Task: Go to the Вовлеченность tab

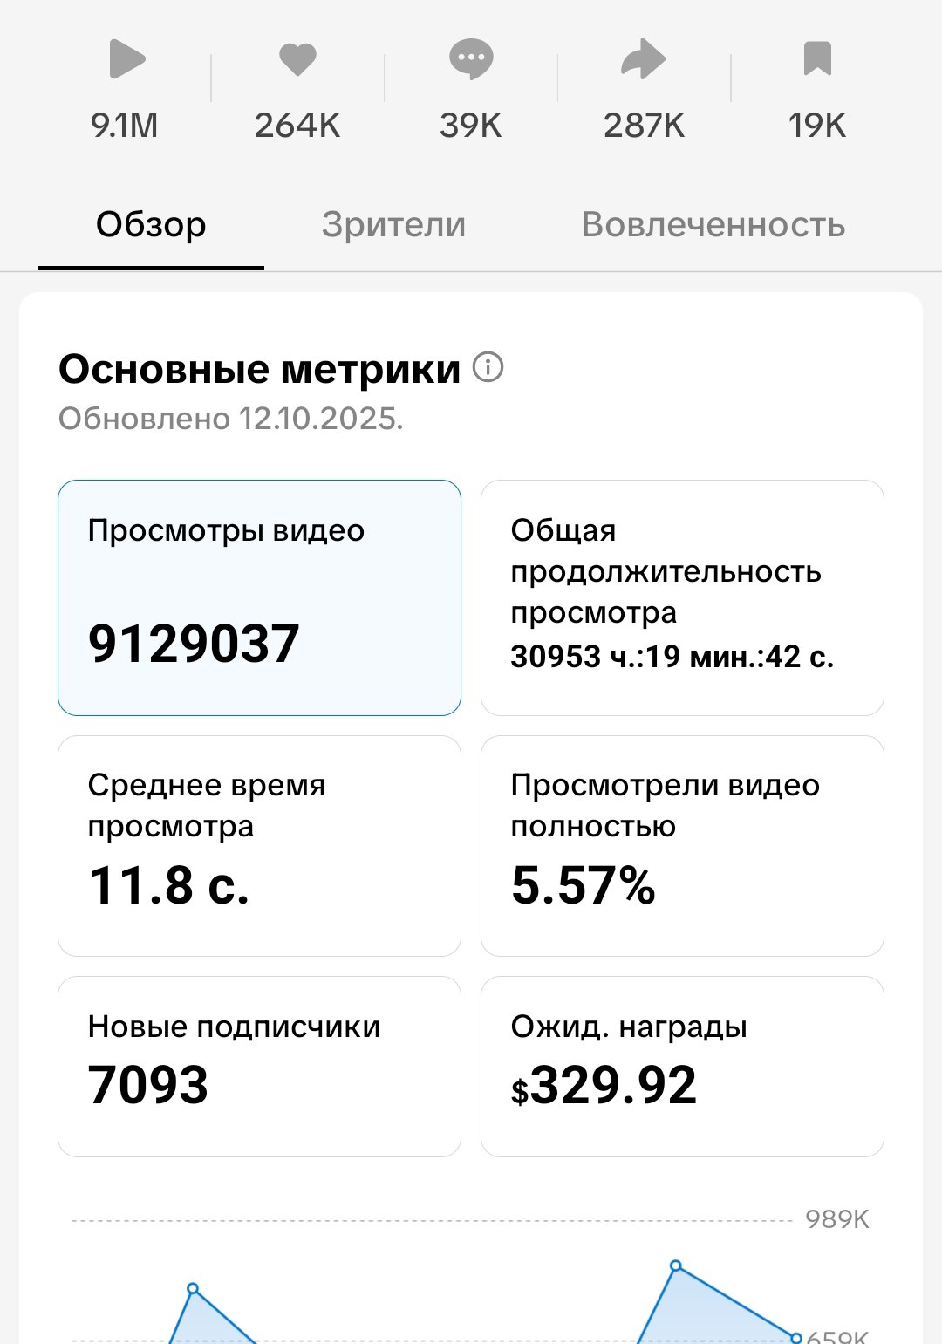Action: [713, 225]
